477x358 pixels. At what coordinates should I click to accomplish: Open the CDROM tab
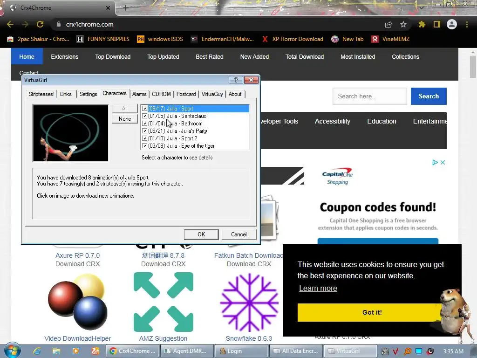(x=161, y=94)
